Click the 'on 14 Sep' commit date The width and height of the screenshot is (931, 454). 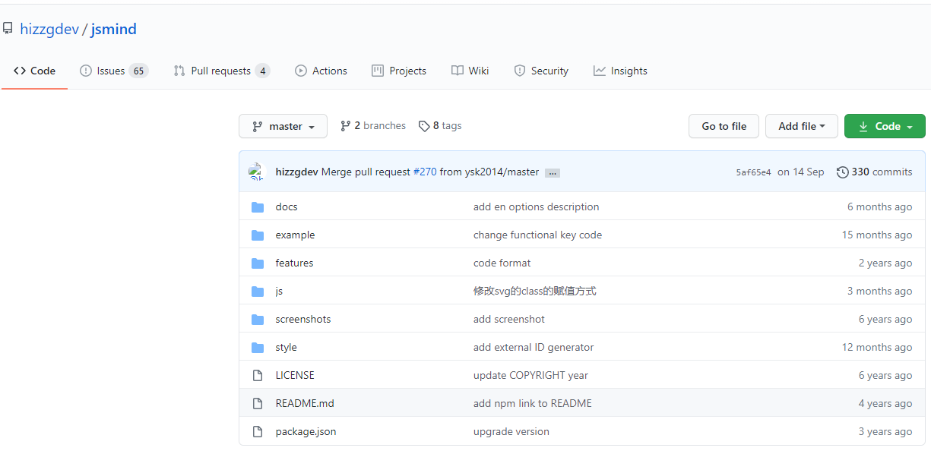pos(800,172)
